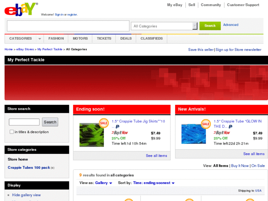Go to My Perfect Tackle breadcrumb
The image size is (268, 201).
coord(50,49)
